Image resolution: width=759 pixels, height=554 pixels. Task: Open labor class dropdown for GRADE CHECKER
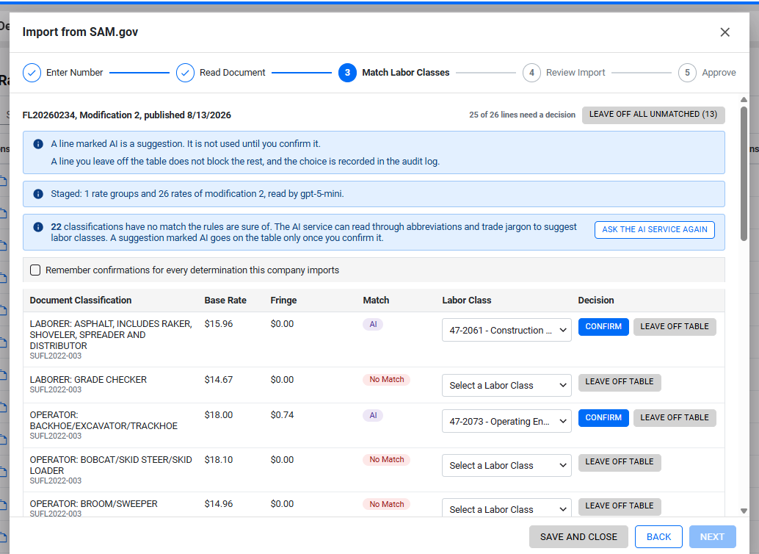(506, 385)
